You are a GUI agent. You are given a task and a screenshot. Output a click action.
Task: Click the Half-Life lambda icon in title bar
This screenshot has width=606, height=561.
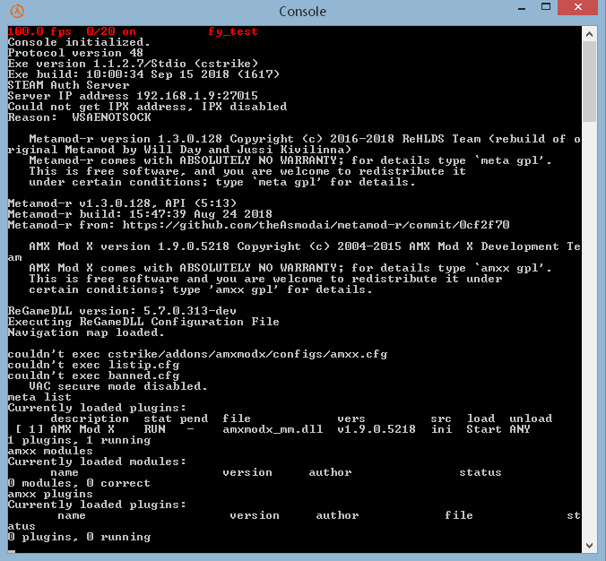coord(17,11)
